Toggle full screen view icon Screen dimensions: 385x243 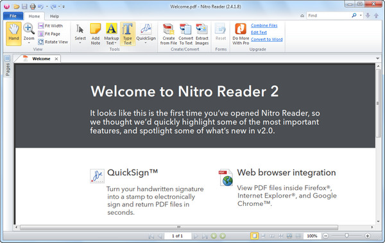click(289, 236)
